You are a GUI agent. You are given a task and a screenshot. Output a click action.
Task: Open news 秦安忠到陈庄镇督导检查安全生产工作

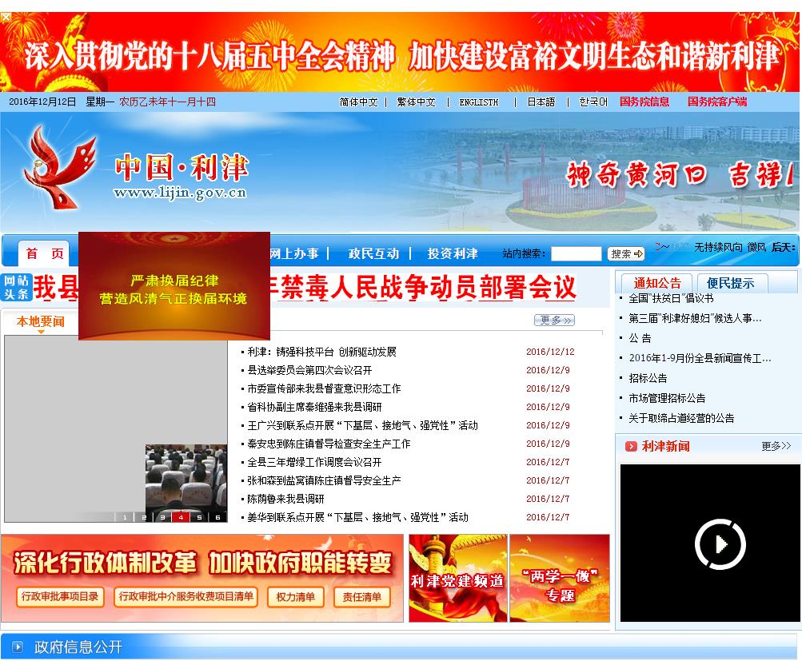click(329, 444)
